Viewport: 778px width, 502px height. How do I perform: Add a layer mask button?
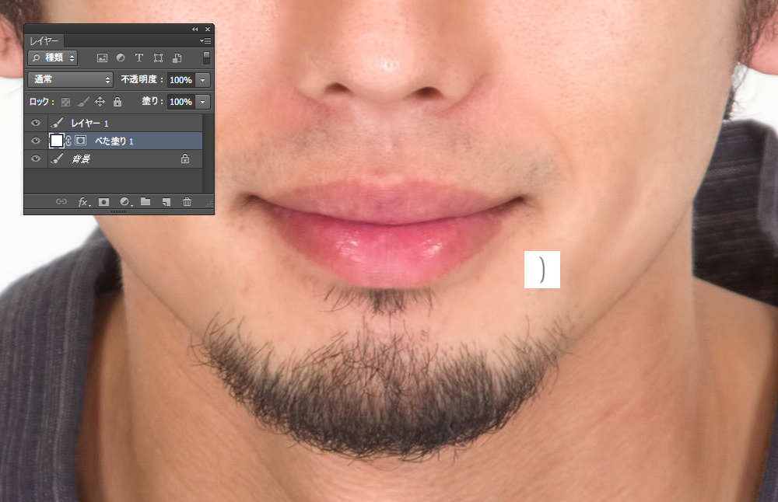(x=103, y=202)
